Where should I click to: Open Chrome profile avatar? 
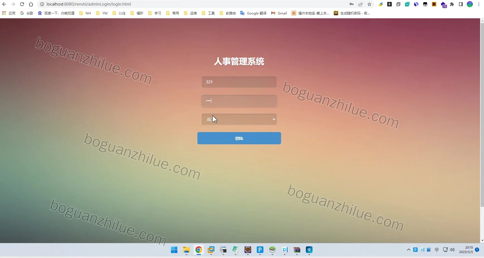[470, 4]
